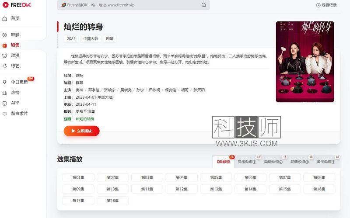Play episode 第13集

coord(216,189)
